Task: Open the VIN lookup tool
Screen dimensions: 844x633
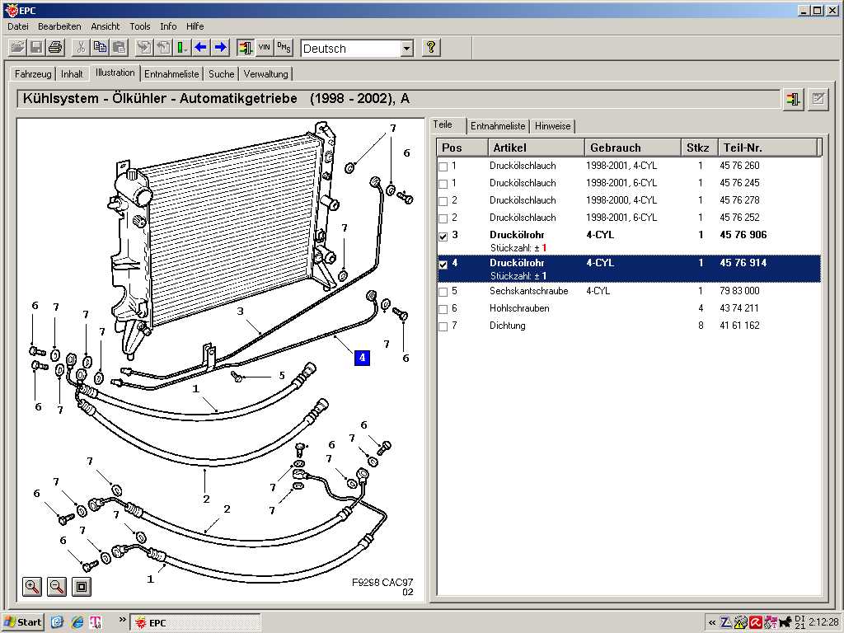Action: pyautogui.click(x=264, y=48)
